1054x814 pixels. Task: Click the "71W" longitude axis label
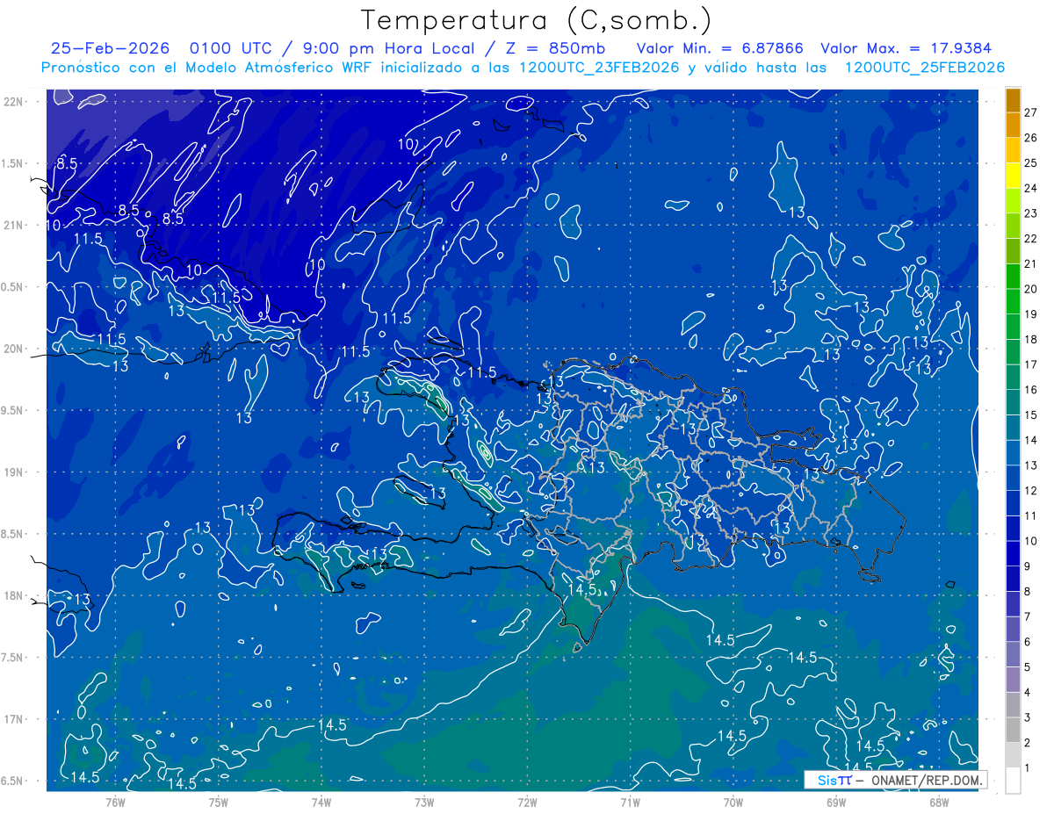point(630,803)
